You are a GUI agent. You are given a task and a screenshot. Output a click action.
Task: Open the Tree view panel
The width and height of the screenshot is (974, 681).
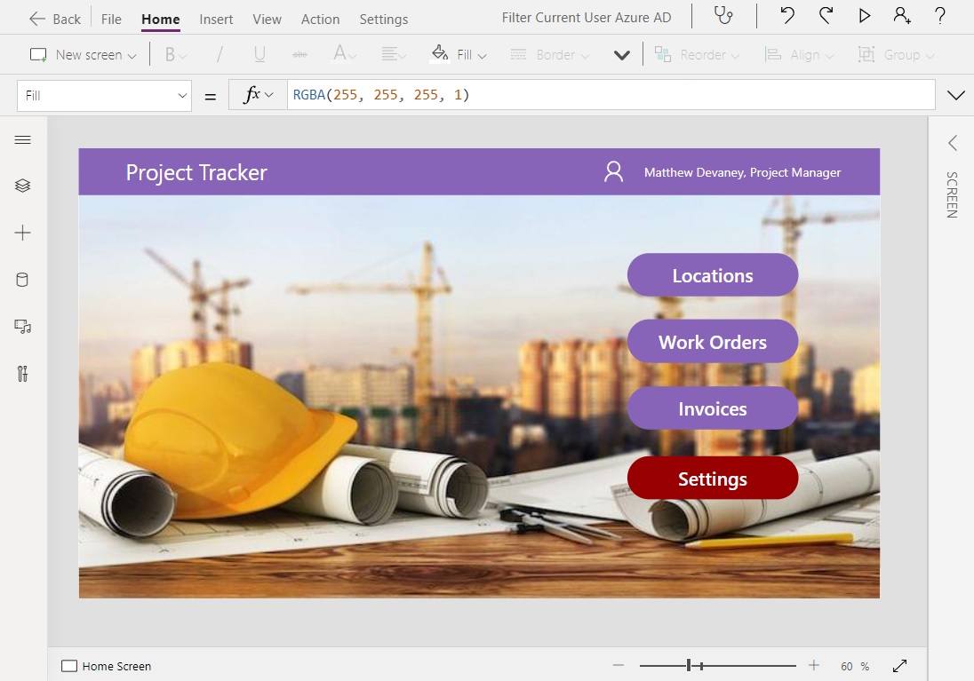tap(22, 186)
